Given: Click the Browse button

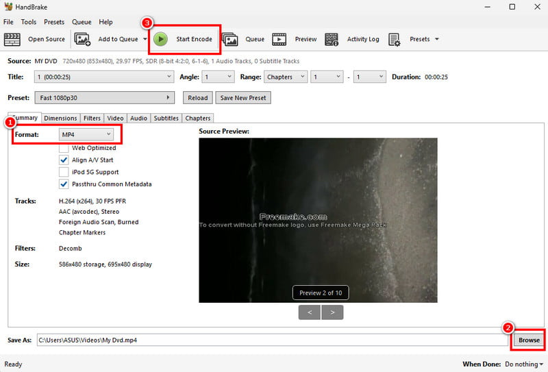Looking at the screenshot, I should (x=529, y=340).
